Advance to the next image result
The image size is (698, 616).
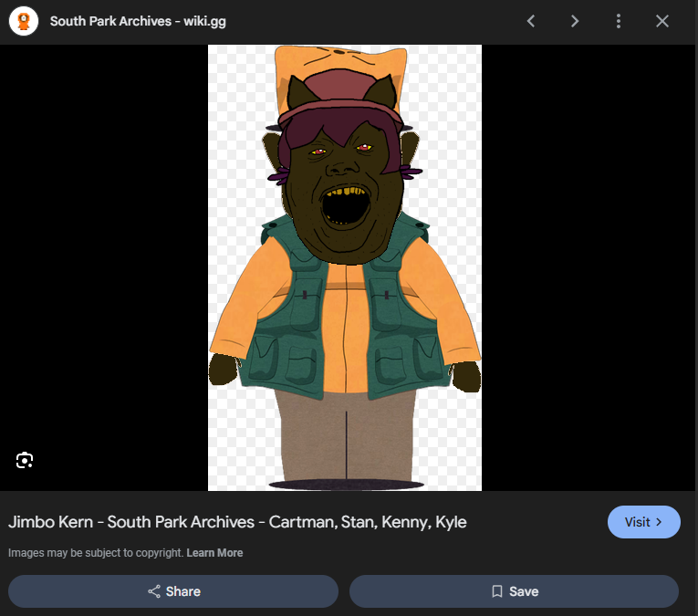pyautogui.click(x=575, y=21)
